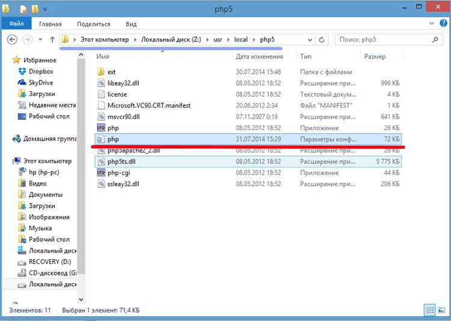
Task: Click the 'Файл "MANIFEST"' type cell
Action: tap(326, 105)
